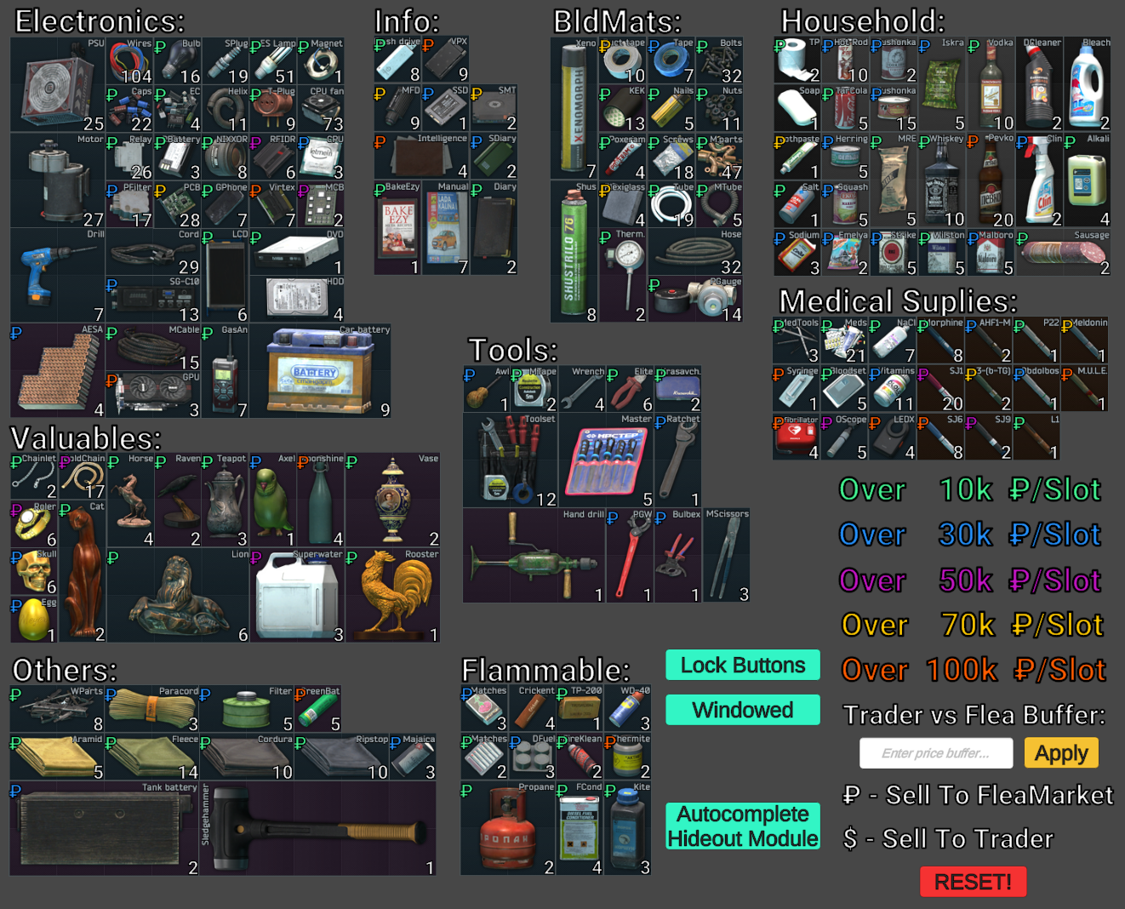Click the Vase item in Valuables

(x=392, y=500)
